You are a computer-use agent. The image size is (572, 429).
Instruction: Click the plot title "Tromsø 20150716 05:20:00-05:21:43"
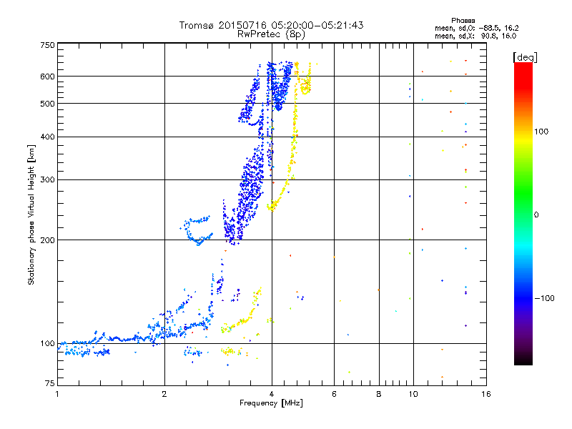tap(271, 25)
